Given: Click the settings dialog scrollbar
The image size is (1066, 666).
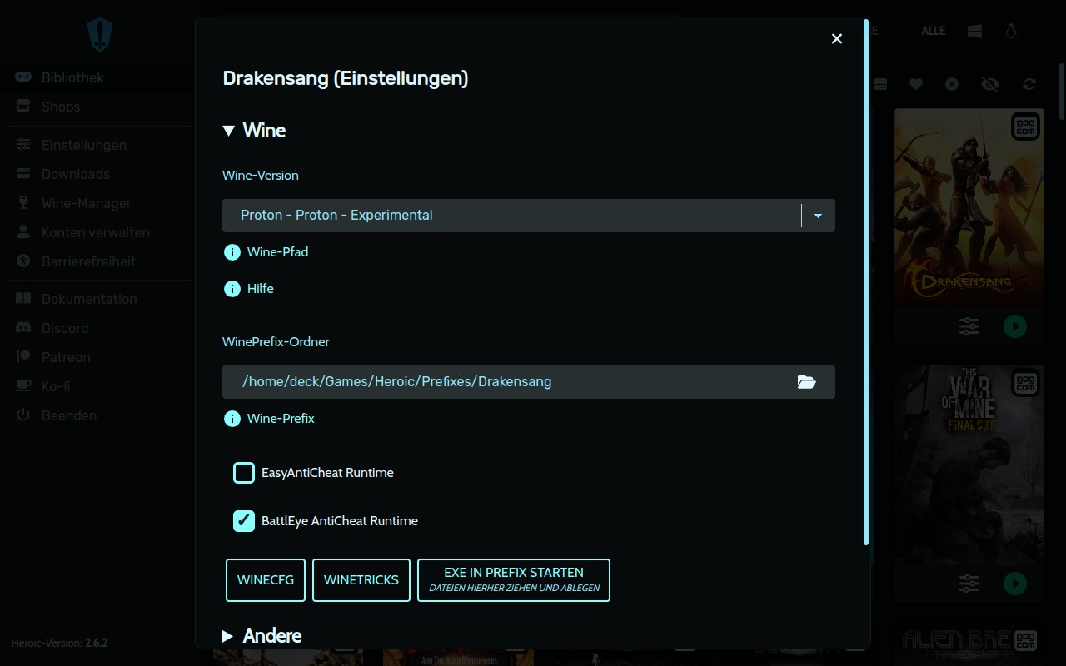Looking at the screenshot, I should pyautogui.click(x=866, y=282).
